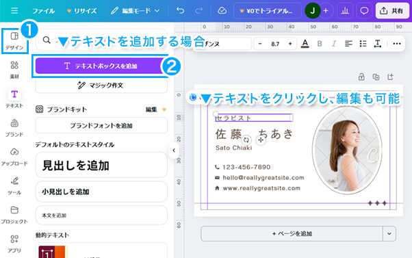Open the アップロード sidebar tab

(x=14, y=157)
